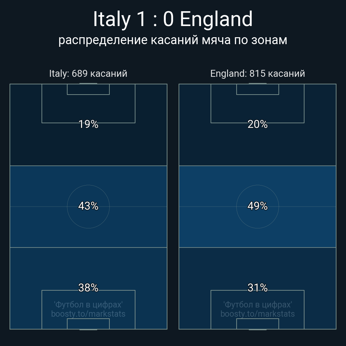Click Italy's 38% defensive zone label
The width and height of the screenshot is (346, 346).
[x=88, y=288]
